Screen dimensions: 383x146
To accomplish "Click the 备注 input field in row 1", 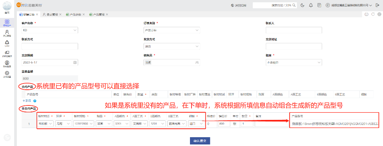I will 272,124.
